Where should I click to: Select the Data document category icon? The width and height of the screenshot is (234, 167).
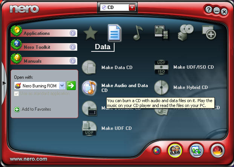115,33
